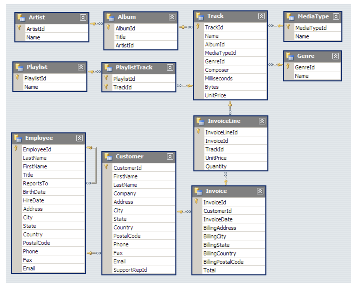Click the Genre table icon
The image size is (357, 288).
click(x=290, y=56)
